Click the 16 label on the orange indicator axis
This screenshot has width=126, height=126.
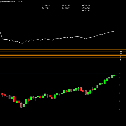coord(121,51)
